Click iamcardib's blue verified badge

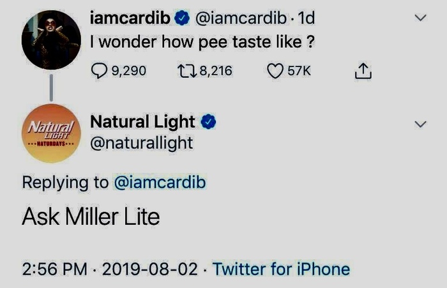pyautogui.click(x=181, y=19)
